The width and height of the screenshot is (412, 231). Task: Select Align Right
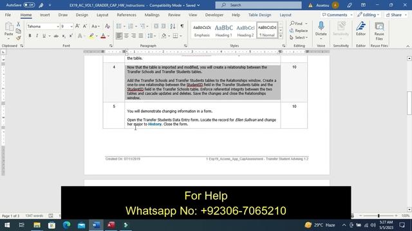coord(134,36)
